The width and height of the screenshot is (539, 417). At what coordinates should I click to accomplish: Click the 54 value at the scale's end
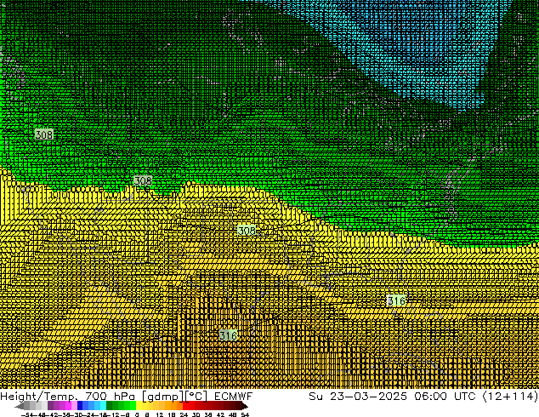coord(245,414)
